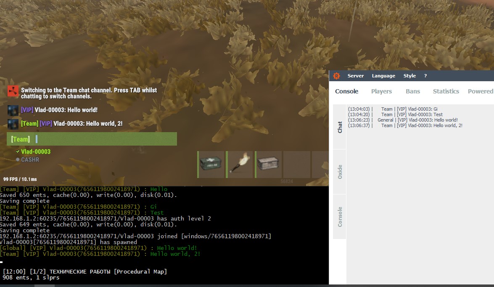Viewport: 494px width, 287px height.
Task: Click avatar beside 'Hello world!' message
Action: 13,110
